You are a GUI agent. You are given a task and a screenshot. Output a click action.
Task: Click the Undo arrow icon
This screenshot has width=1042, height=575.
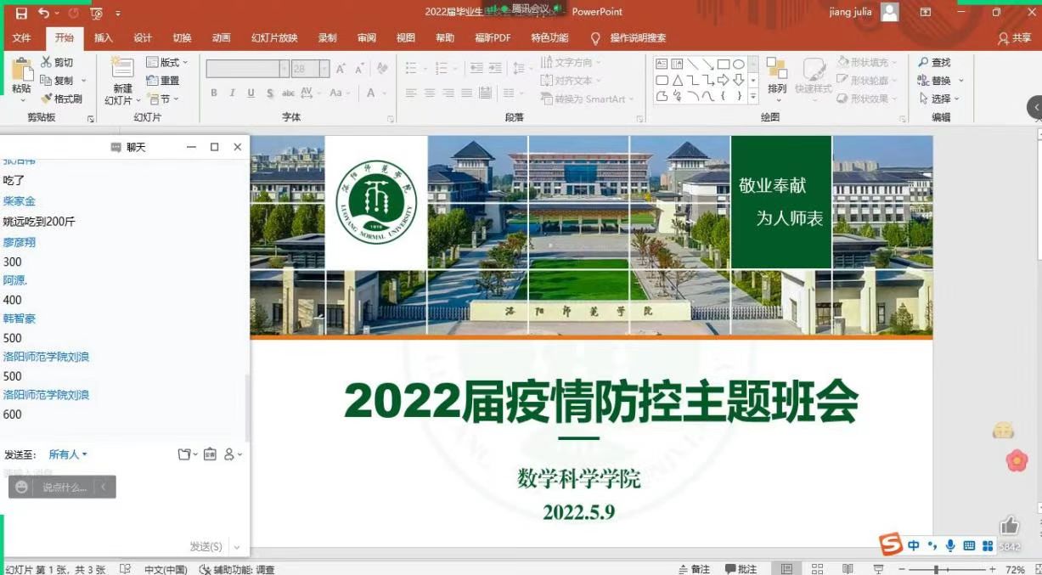[43, 13]
